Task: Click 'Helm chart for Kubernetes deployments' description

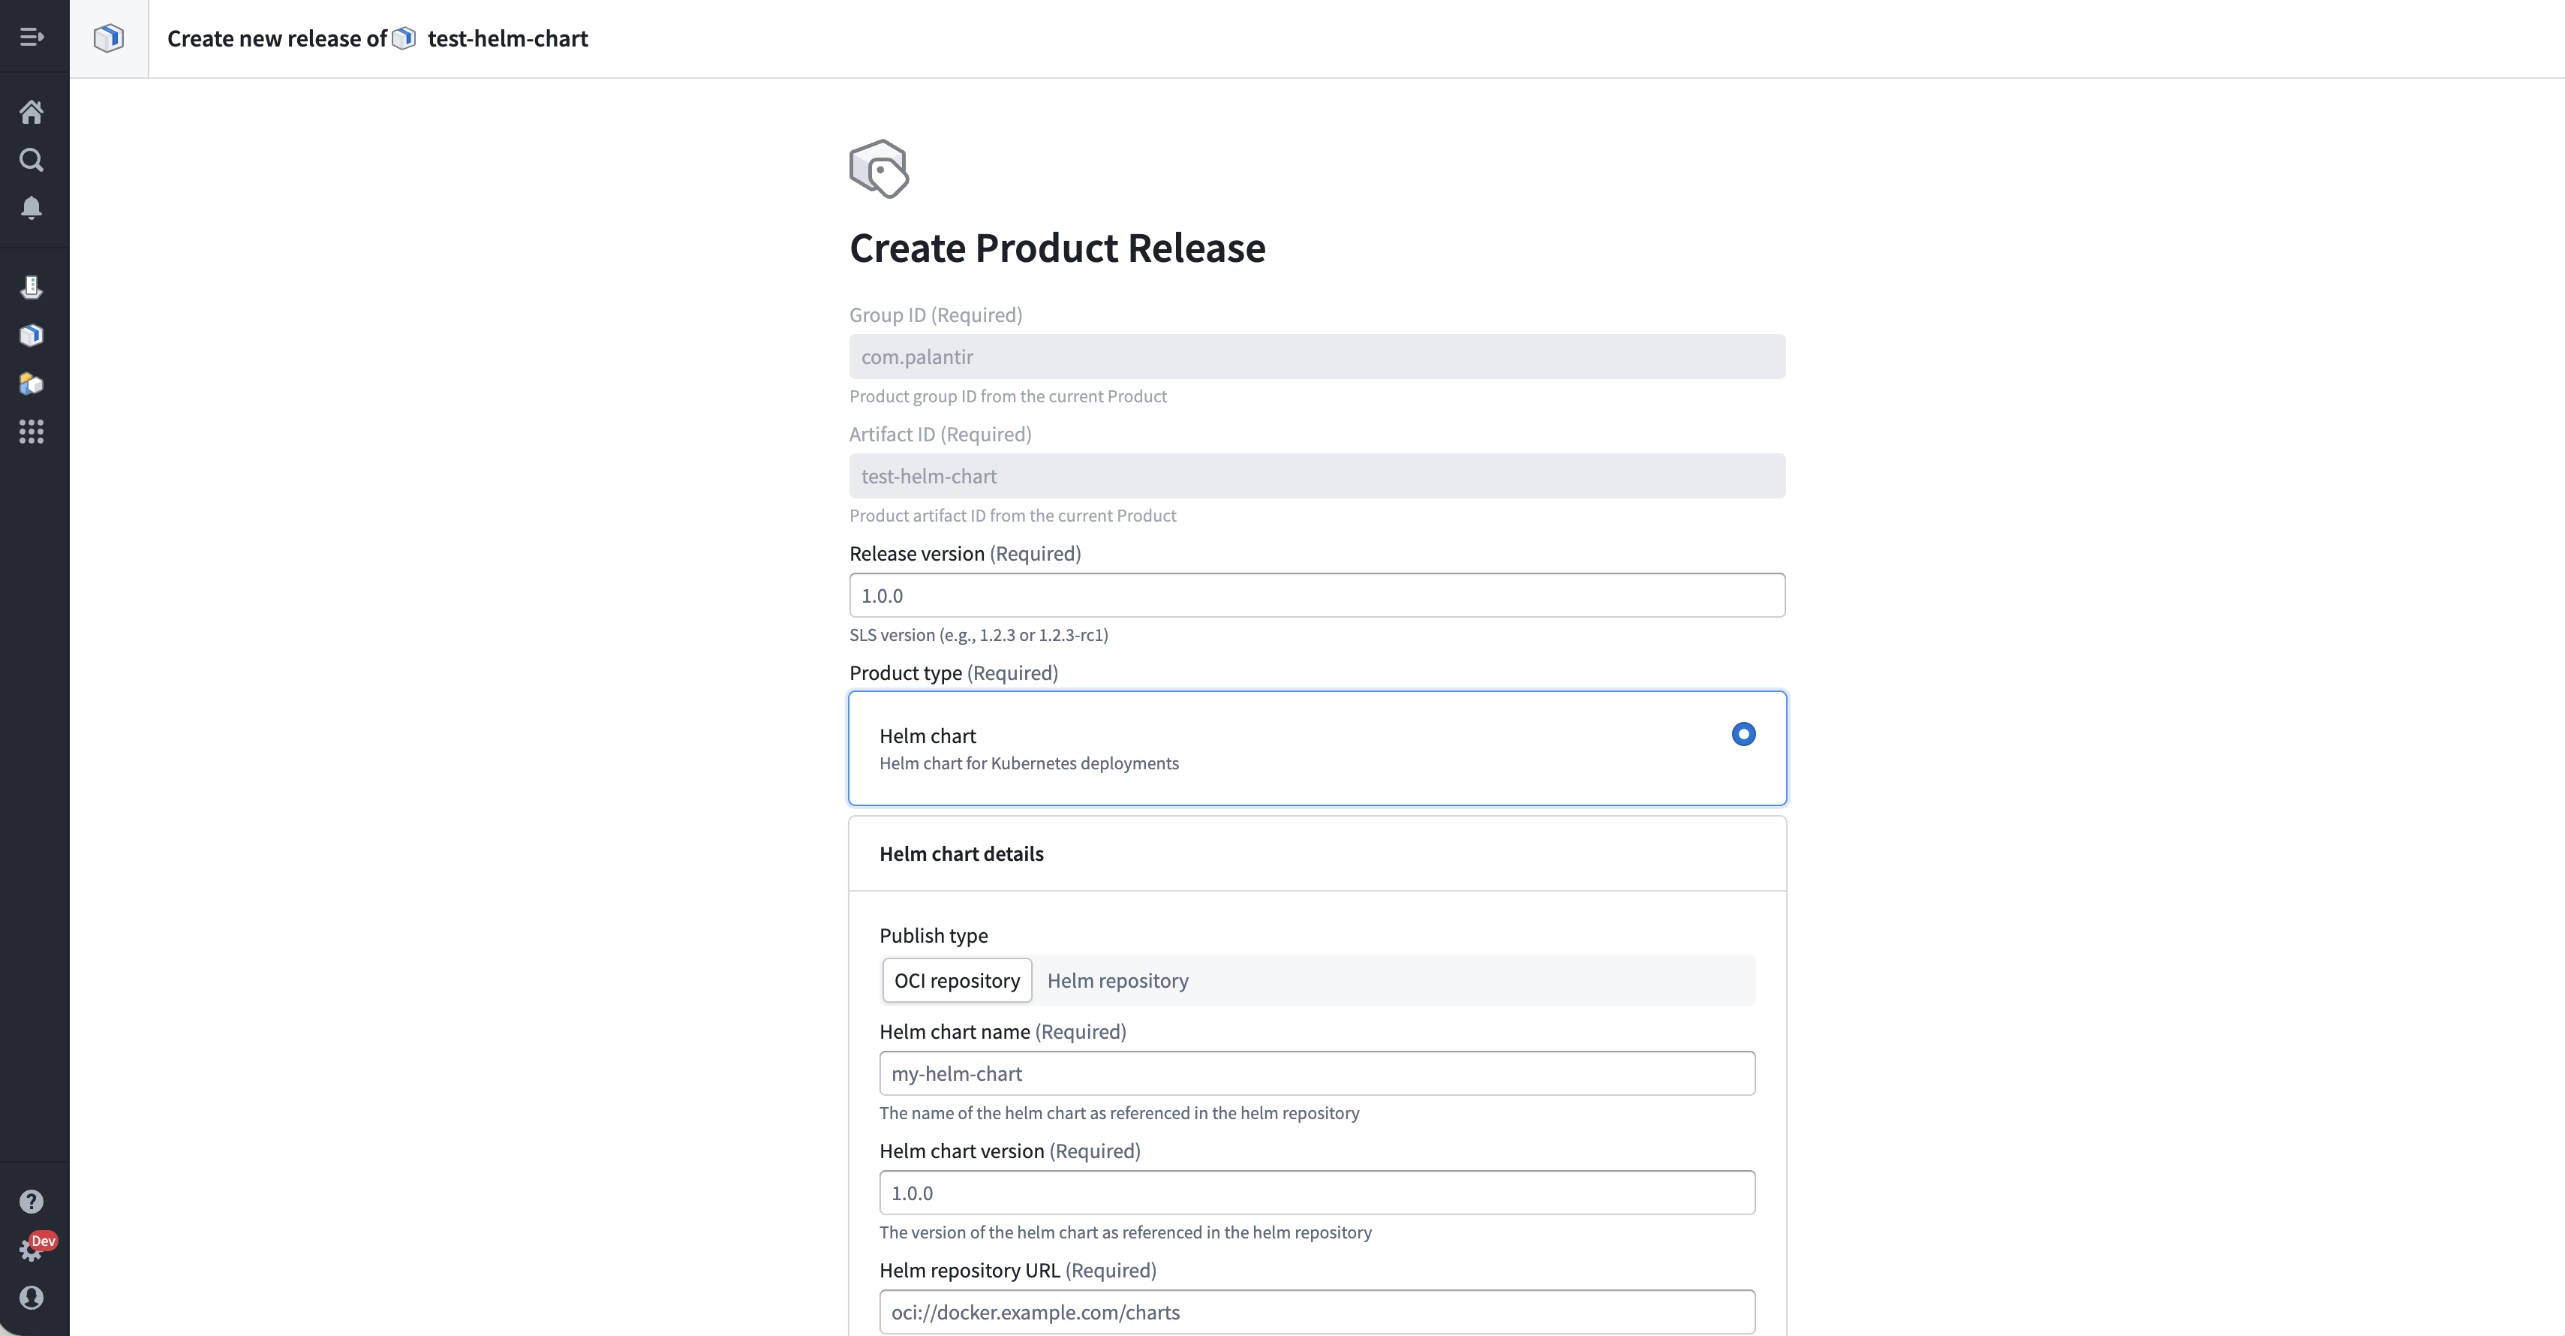Action: tap(1029, 763)
